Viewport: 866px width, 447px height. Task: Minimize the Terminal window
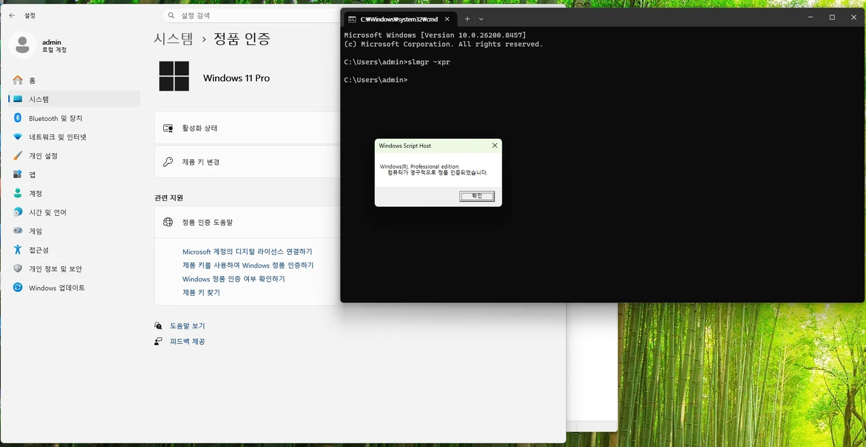tap(811, 17)
